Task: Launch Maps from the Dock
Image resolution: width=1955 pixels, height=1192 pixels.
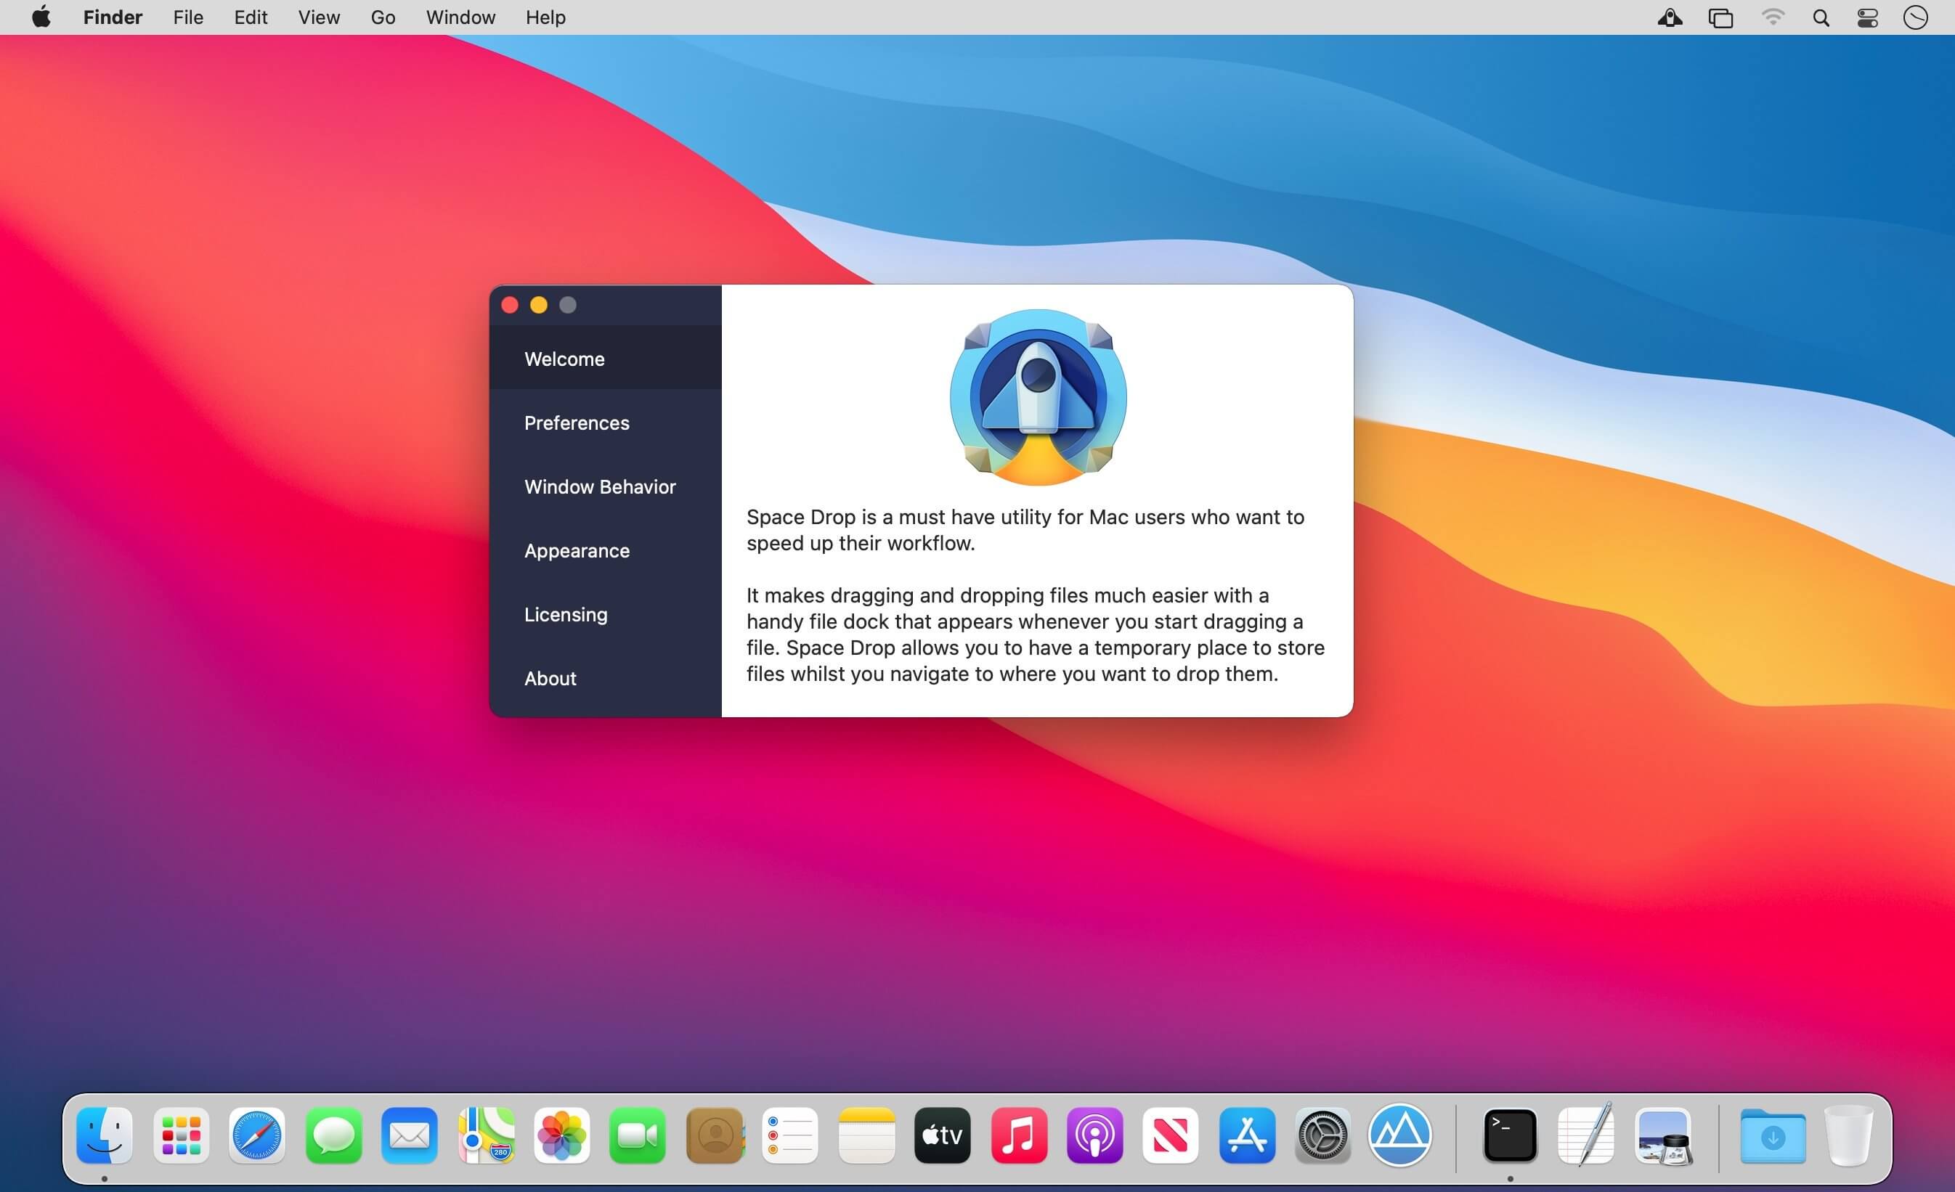Action: click(x=486, y=1135)
